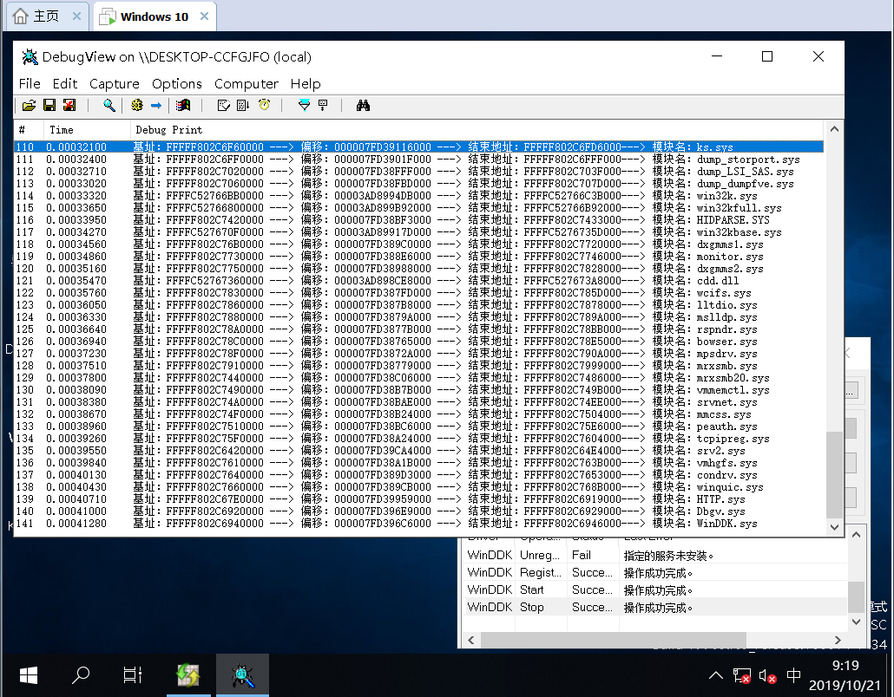Open the Help menu
Image resolution: width=894 pixels, height=697 pixels.
click(306, 84)
